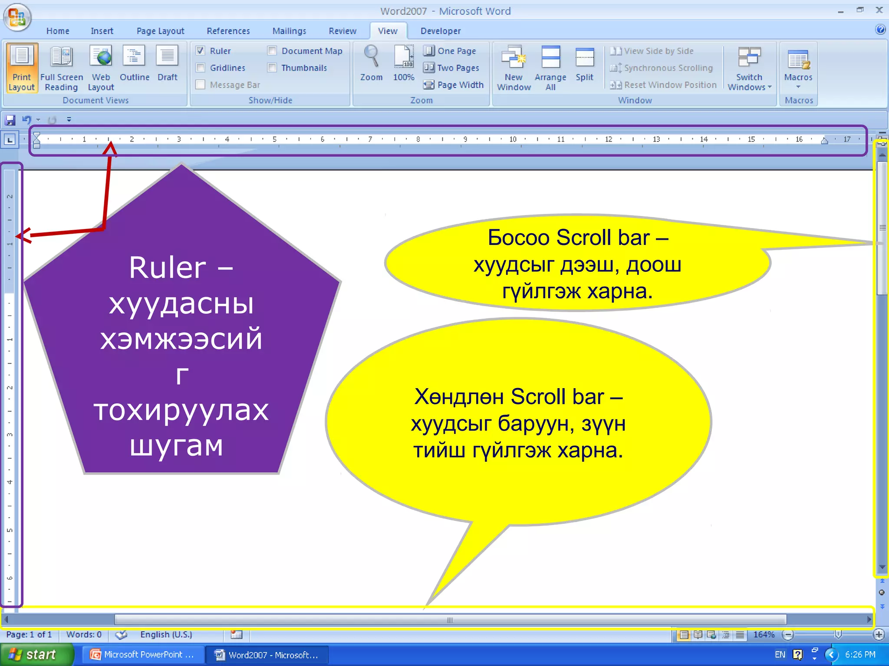Image resolution: width=889 pixels, height=666 pixels.
Task: Click the Zoom Out minus button
Action: pos(788,635)
